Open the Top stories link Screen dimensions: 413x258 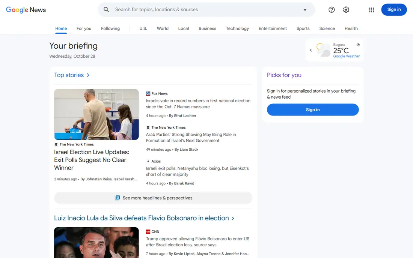(69, 75)
